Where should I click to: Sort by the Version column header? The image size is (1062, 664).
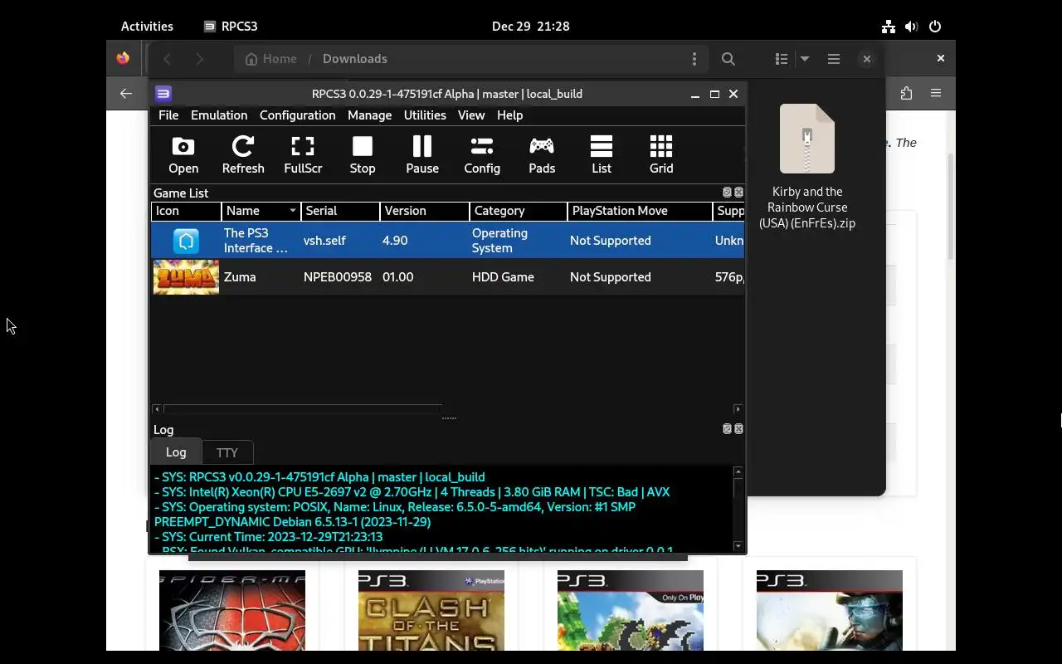[425, 211]
